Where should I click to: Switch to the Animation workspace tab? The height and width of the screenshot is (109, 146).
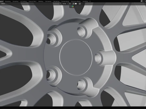[48, 2]
